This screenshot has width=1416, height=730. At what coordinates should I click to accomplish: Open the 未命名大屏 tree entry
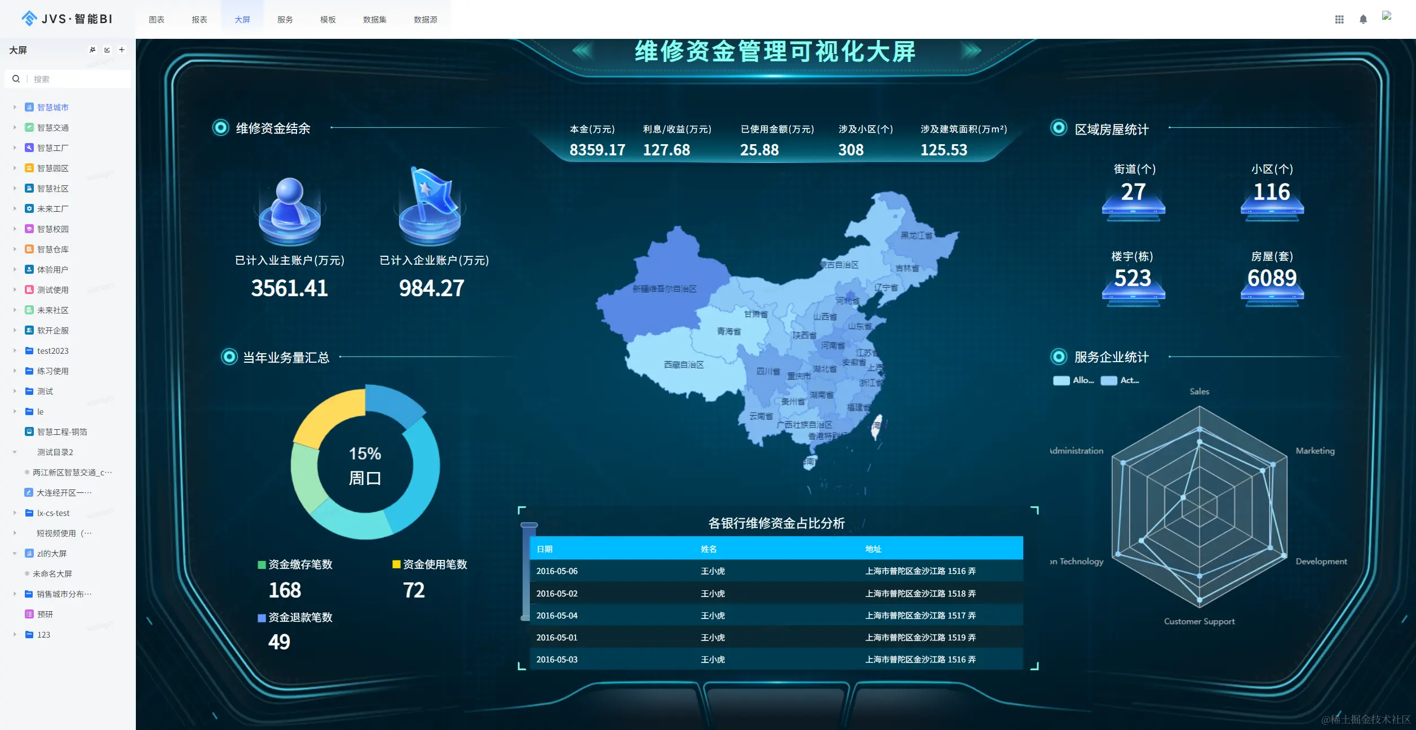click(x=52, y=573)
